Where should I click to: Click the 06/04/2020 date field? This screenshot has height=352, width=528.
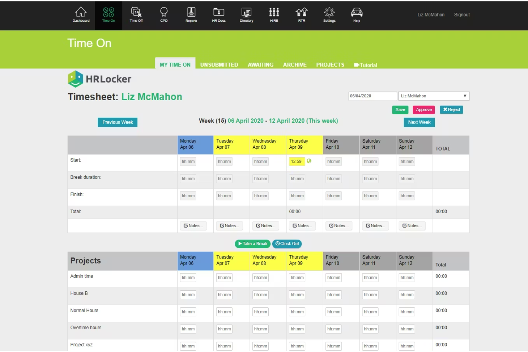click(x=372, y=96)
